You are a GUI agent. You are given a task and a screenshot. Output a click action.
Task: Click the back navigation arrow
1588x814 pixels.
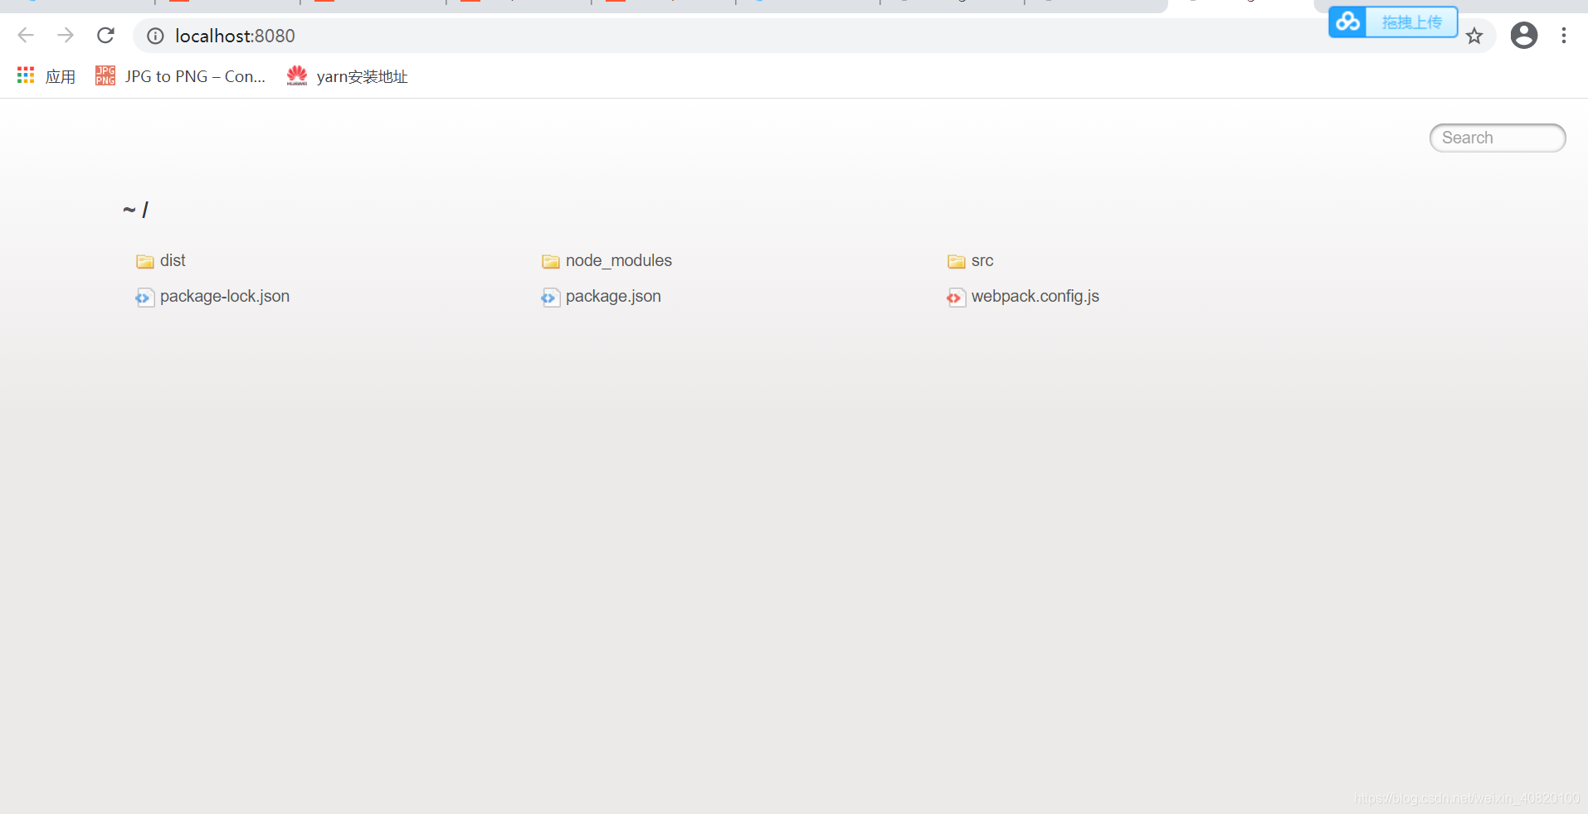[26, 35]
